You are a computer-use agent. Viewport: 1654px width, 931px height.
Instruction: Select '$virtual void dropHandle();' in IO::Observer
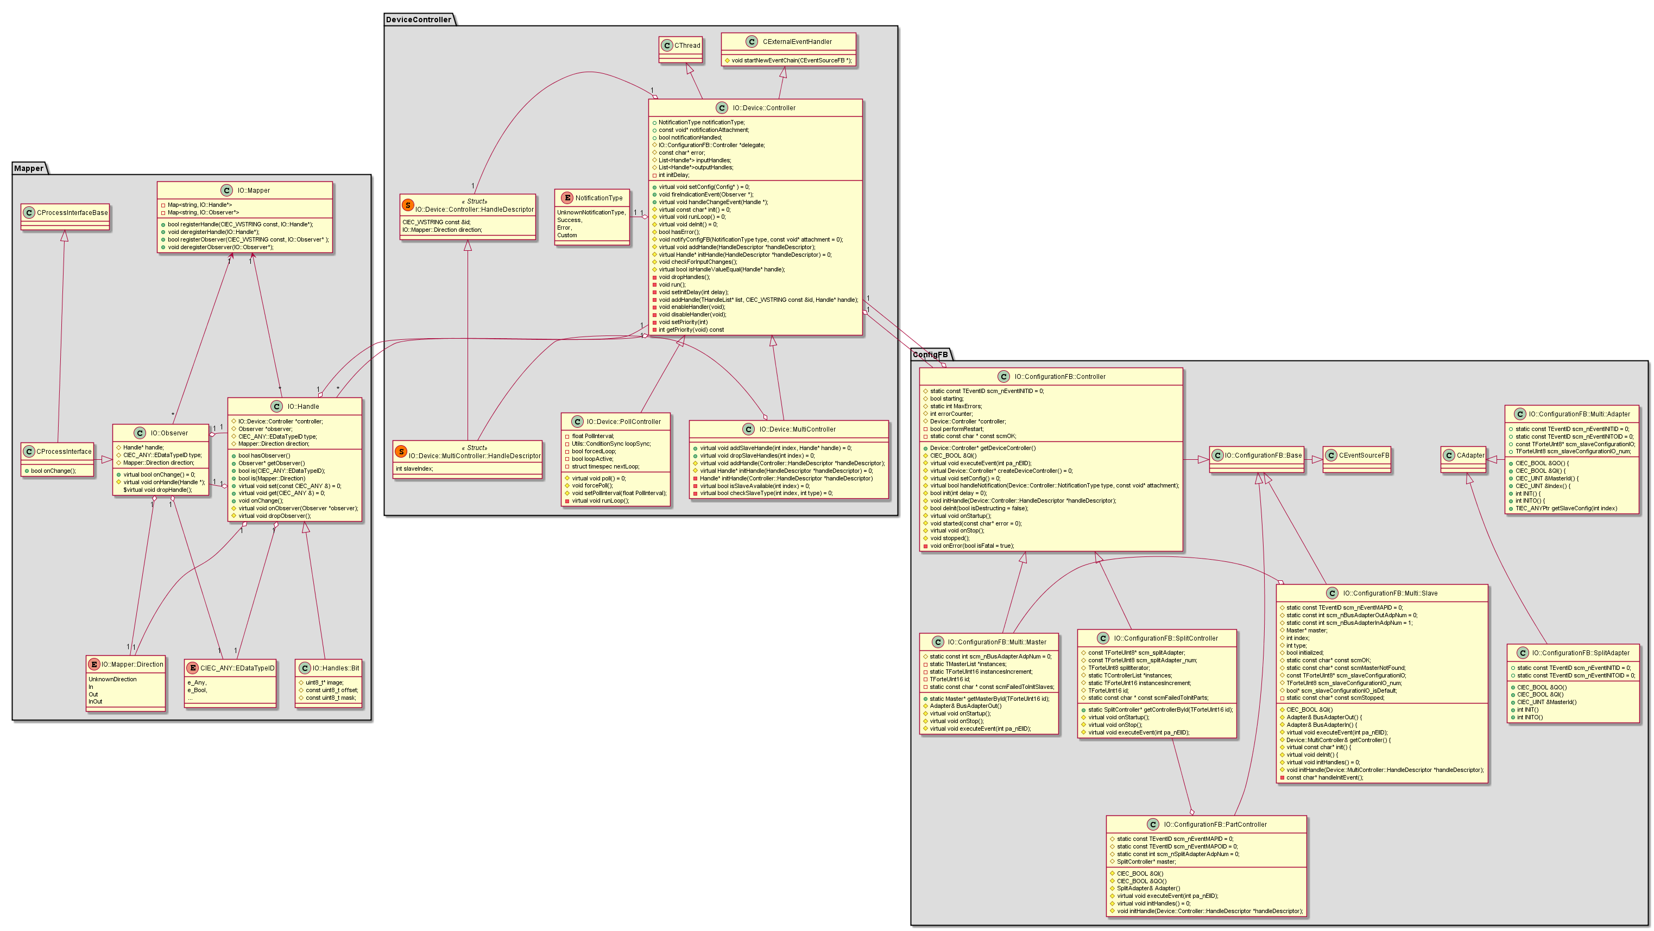tap(157, 490)
